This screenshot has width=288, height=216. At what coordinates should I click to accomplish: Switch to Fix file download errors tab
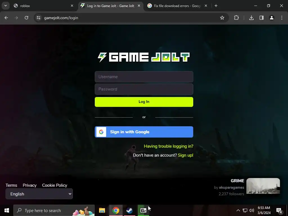[x=177, y=6]
